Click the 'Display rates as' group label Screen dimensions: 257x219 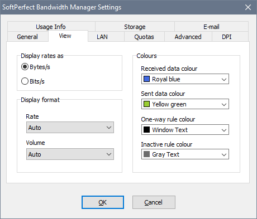tap(42, 56)
